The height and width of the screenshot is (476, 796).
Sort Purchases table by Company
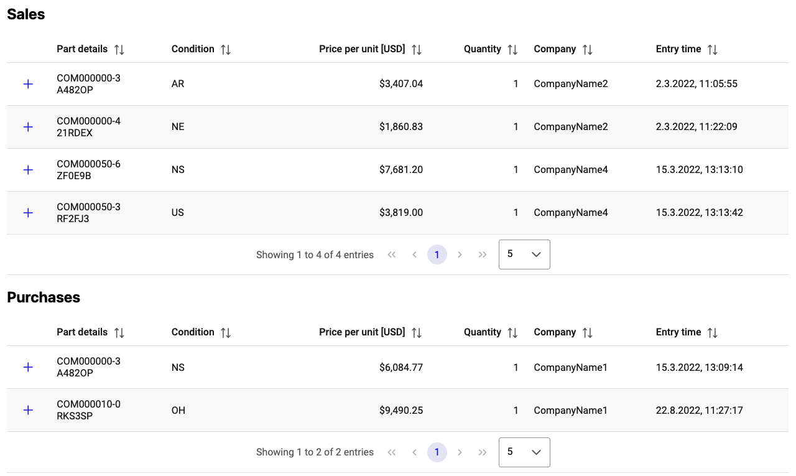(587, 333)
